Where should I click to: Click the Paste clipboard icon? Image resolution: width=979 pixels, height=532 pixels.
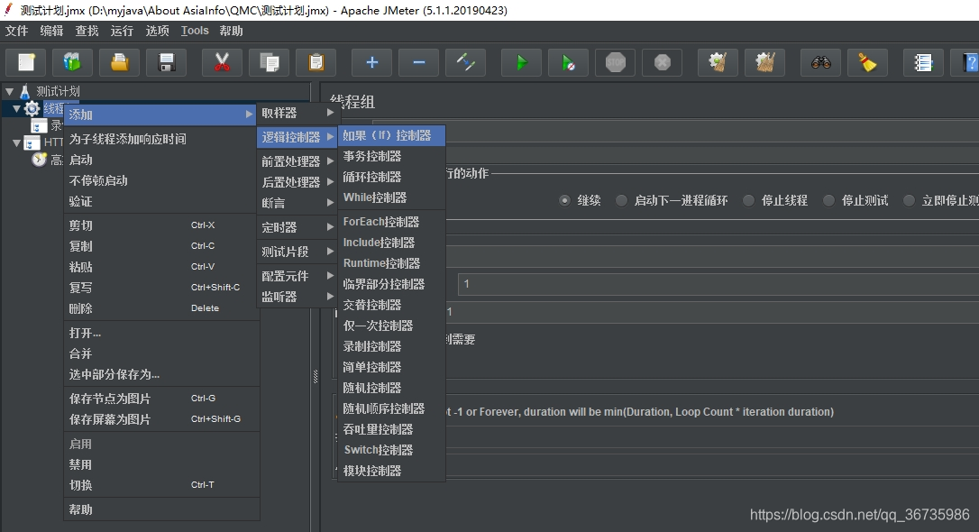[316, 62]
